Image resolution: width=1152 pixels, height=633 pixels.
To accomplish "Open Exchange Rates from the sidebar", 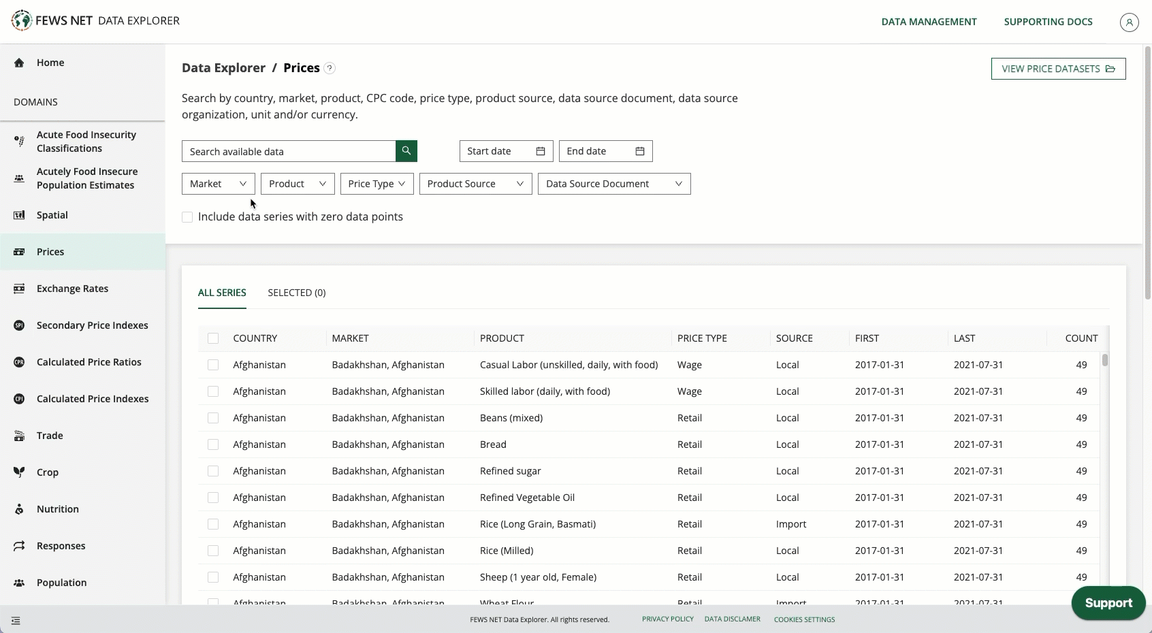I will 72,289.
